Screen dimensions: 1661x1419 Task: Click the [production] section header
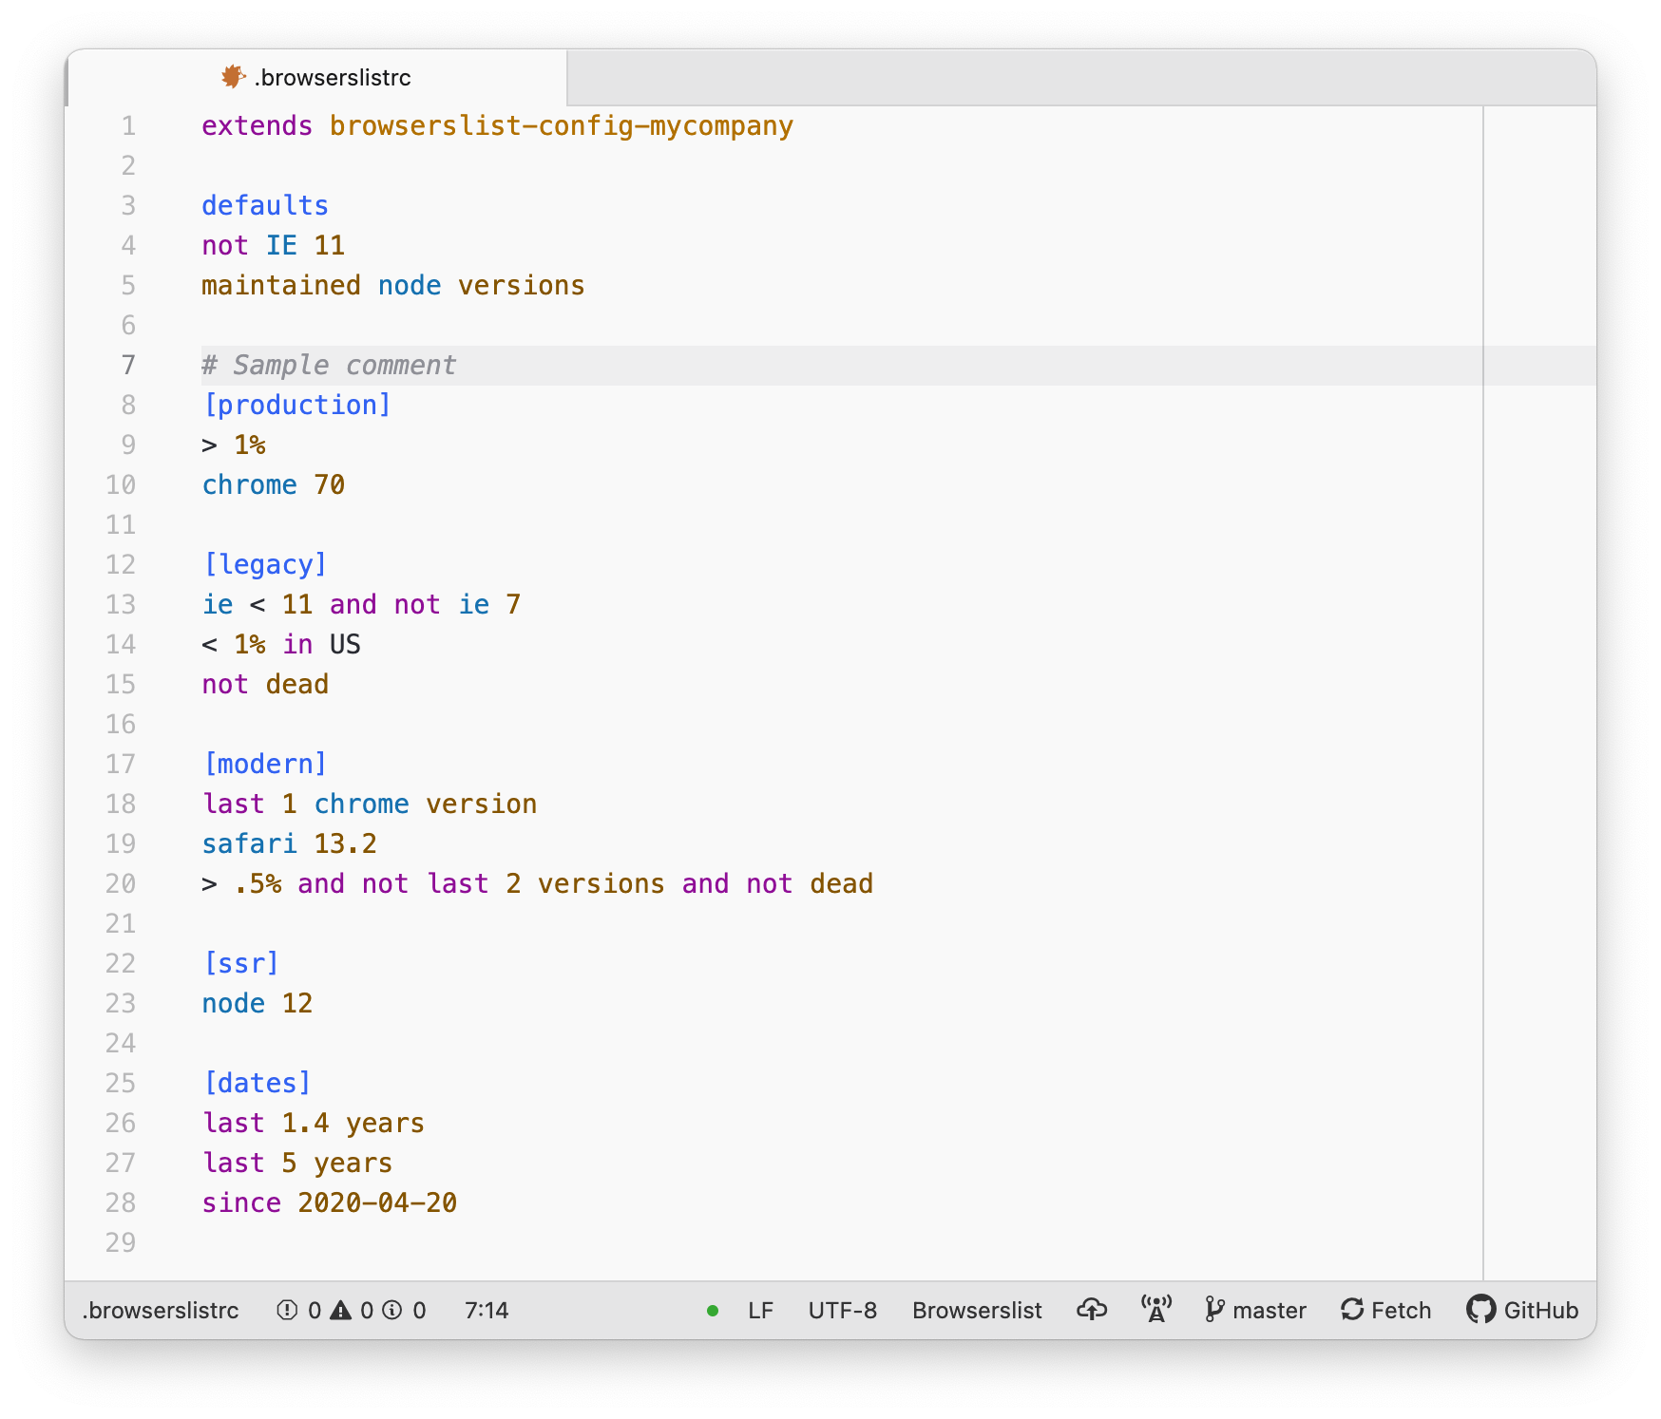pos(297,406)
